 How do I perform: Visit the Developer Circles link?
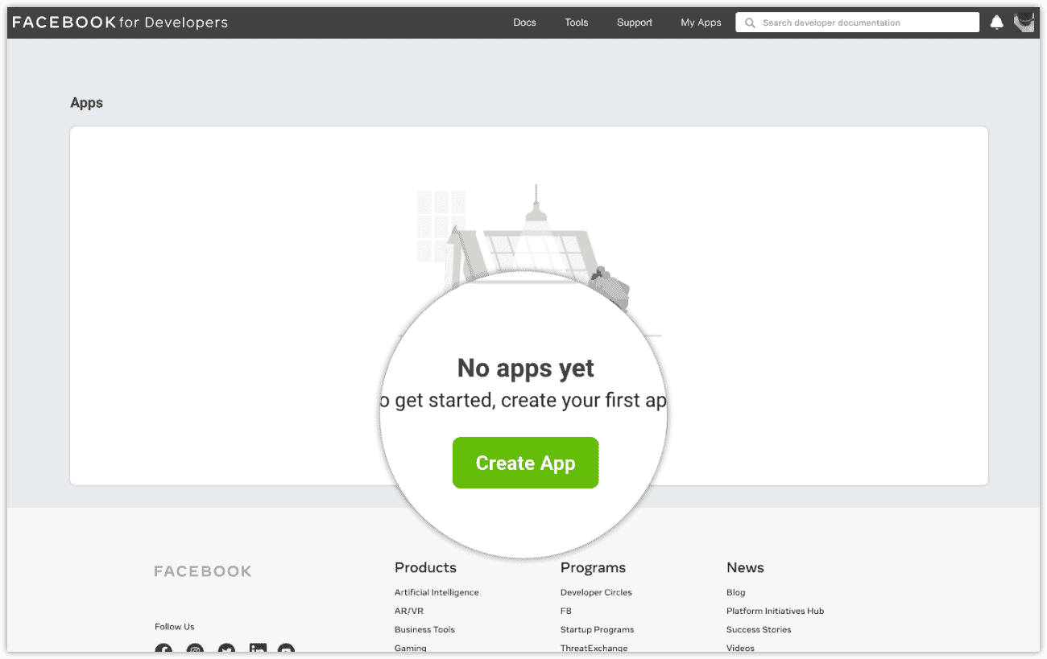tap(596, 592)
